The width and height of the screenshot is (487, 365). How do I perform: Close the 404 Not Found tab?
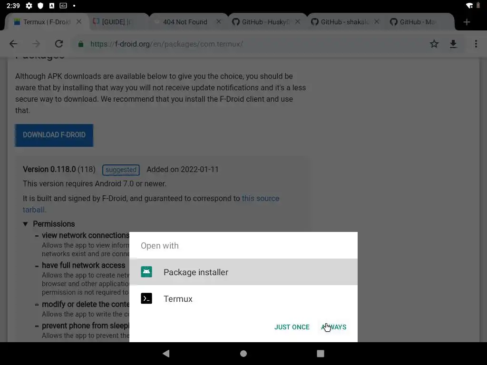click(219, 22)
